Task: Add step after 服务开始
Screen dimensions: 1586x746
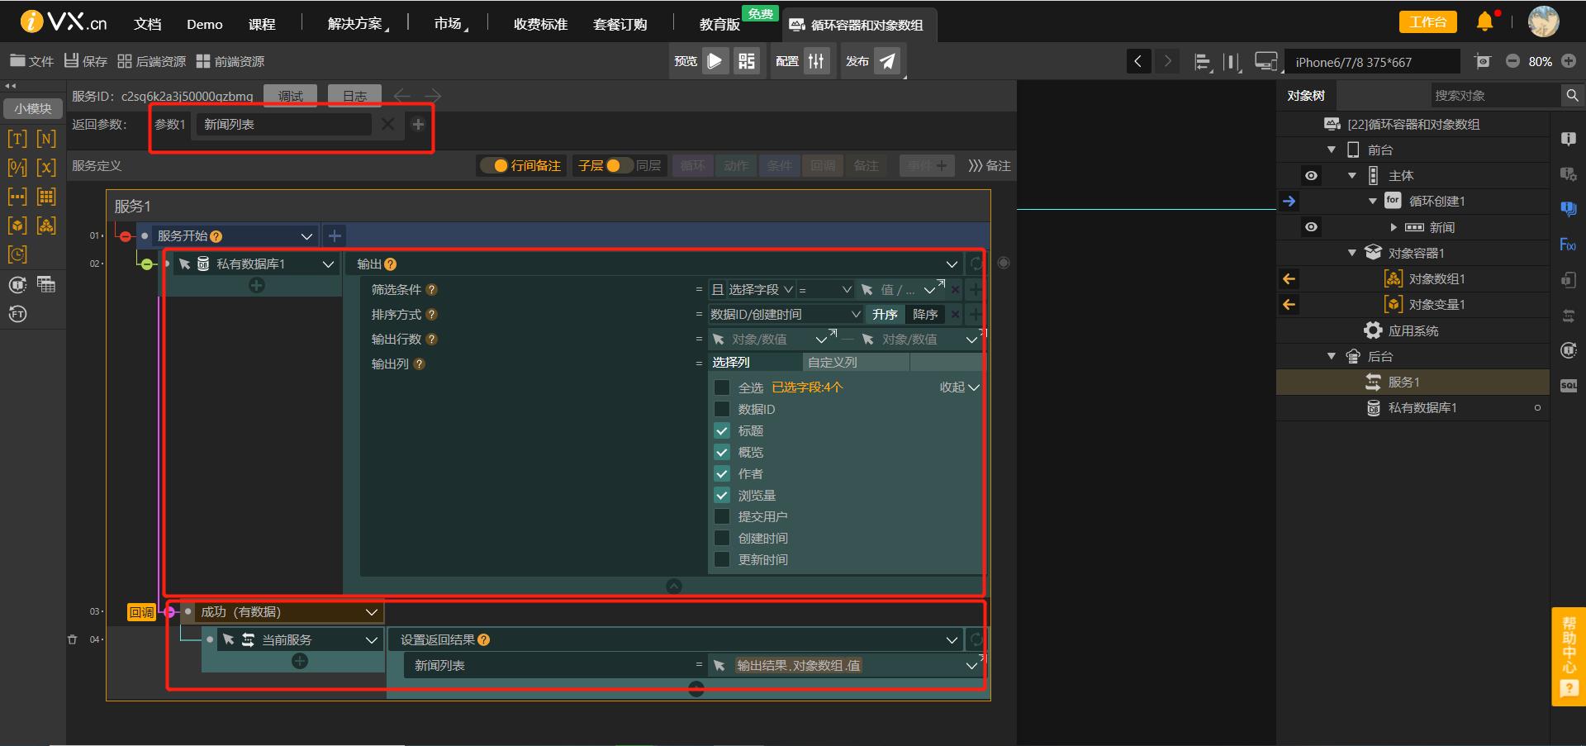Action: pos(335,235)
